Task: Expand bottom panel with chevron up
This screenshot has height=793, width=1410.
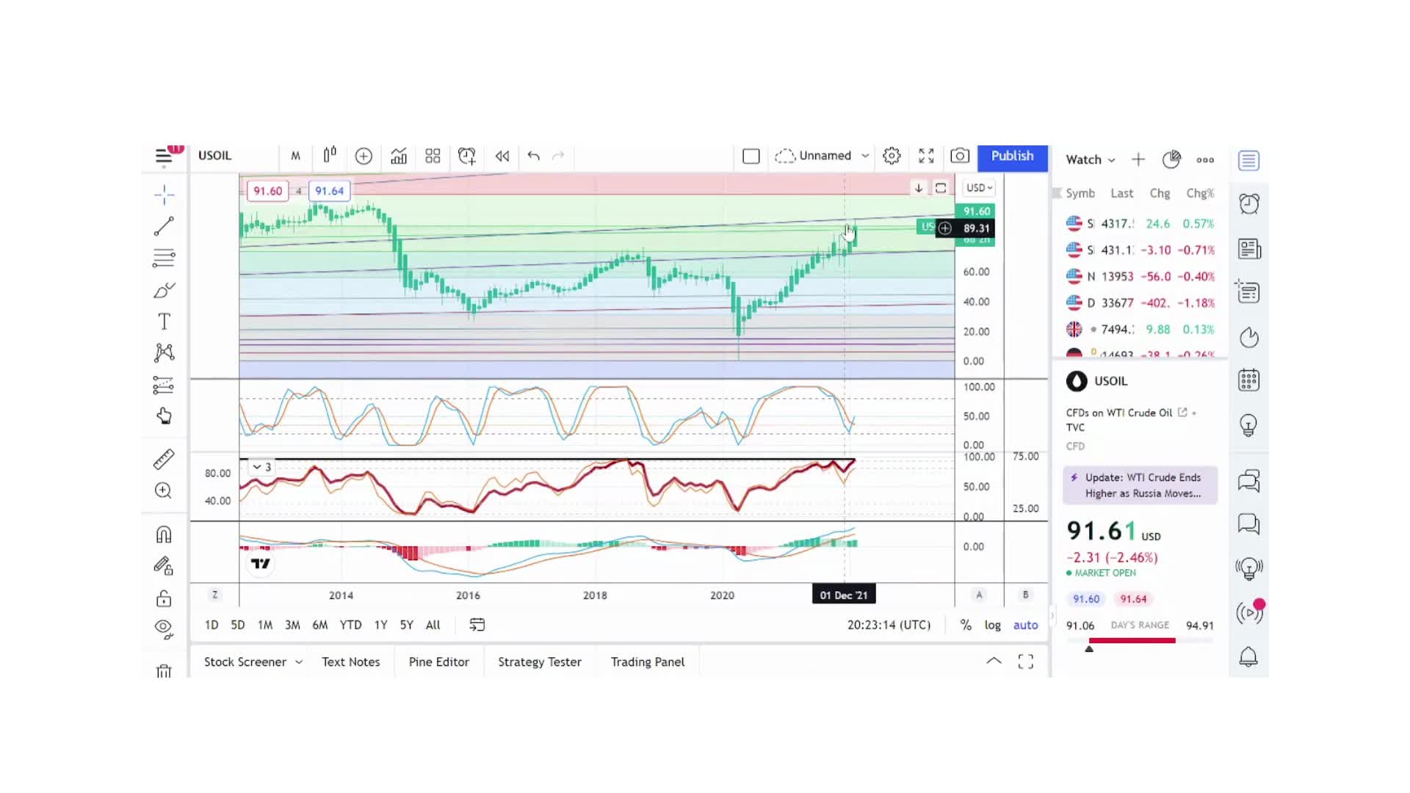Action: tap(994, 661)
